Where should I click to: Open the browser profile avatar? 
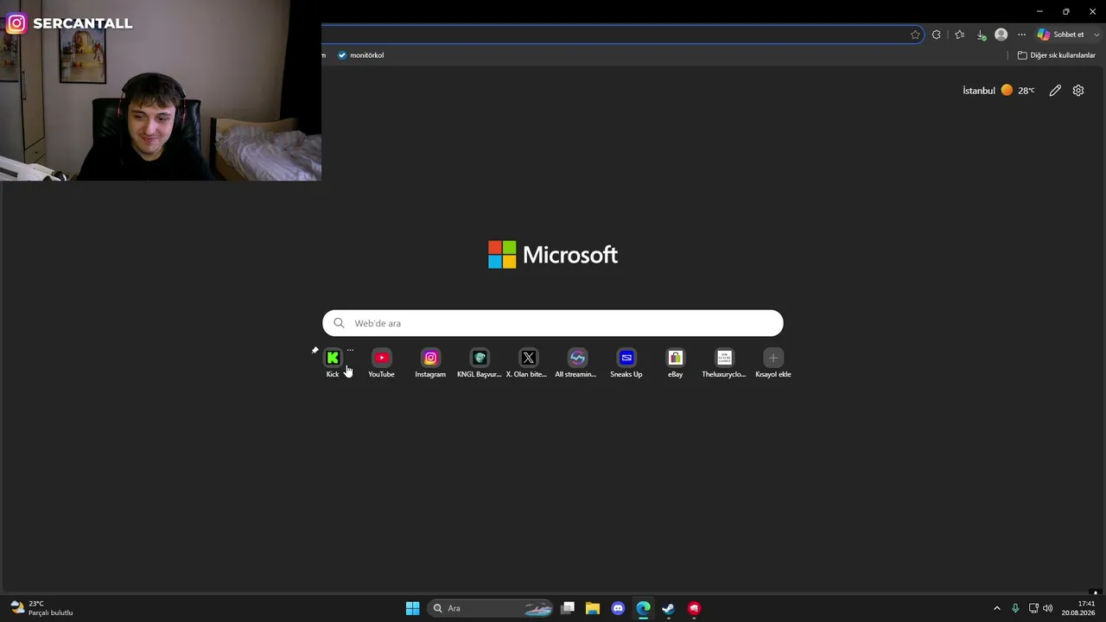pyautogui.click(x=1001, y=35)
